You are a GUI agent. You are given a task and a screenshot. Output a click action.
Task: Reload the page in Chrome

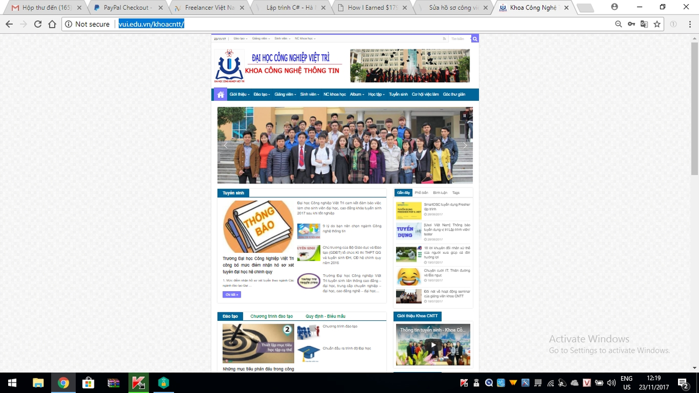[x=38, y=24]
